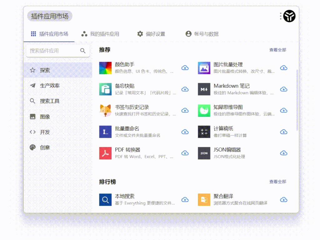Image resolution: width=320 pixels, height=240 pixels.
Task: Open 查看全部 for 排行榜
Action: (278, 182)
